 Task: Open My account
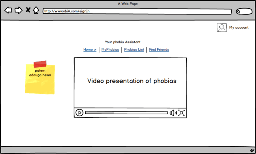239,27
